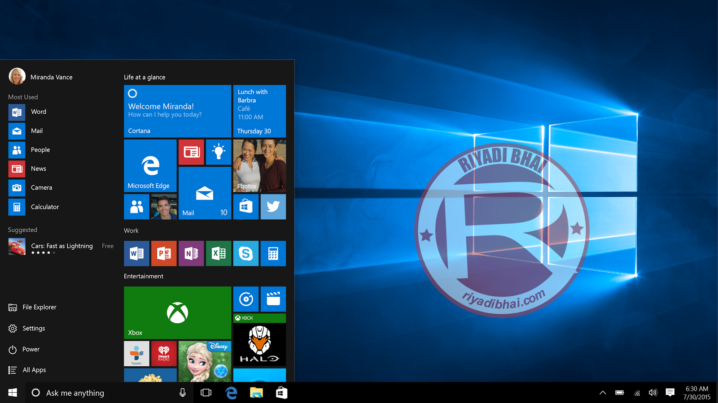Open the Halo game tile

259,340
